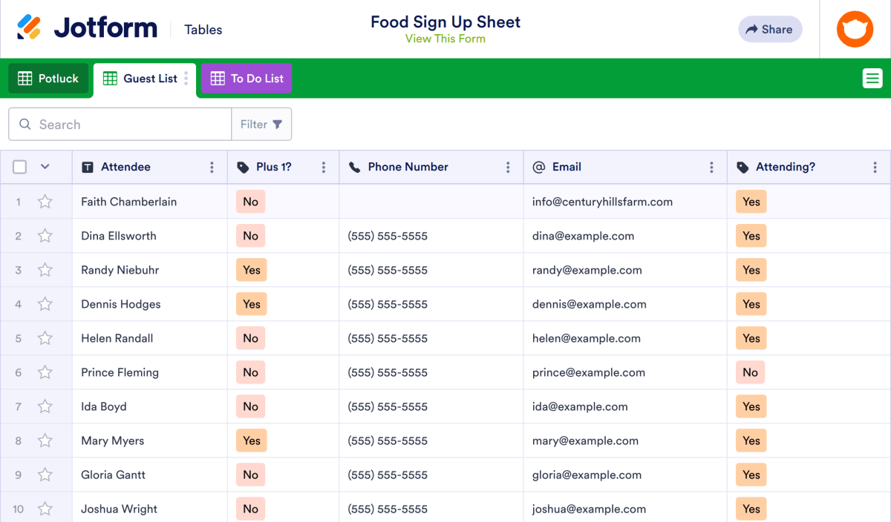Star the Faith Chamberlain row
The image size is (891, 522).
(45, 201)
